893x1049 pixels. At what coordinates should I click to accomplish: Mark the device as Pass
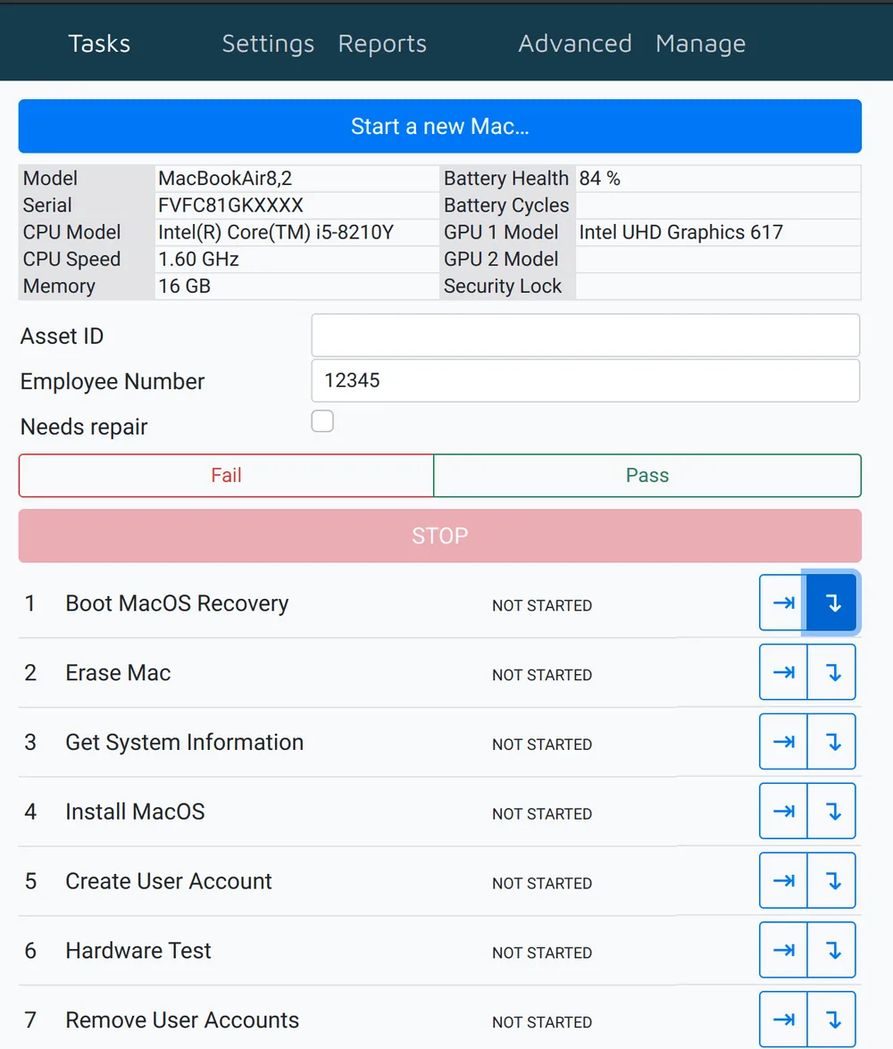pos(647,476)
